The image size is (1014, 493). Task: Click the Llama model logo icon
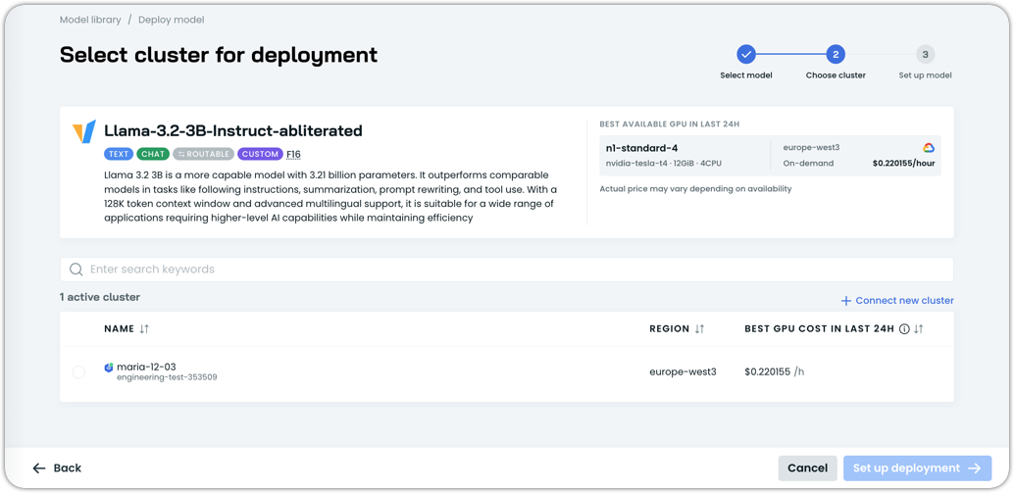pos(84,131)
